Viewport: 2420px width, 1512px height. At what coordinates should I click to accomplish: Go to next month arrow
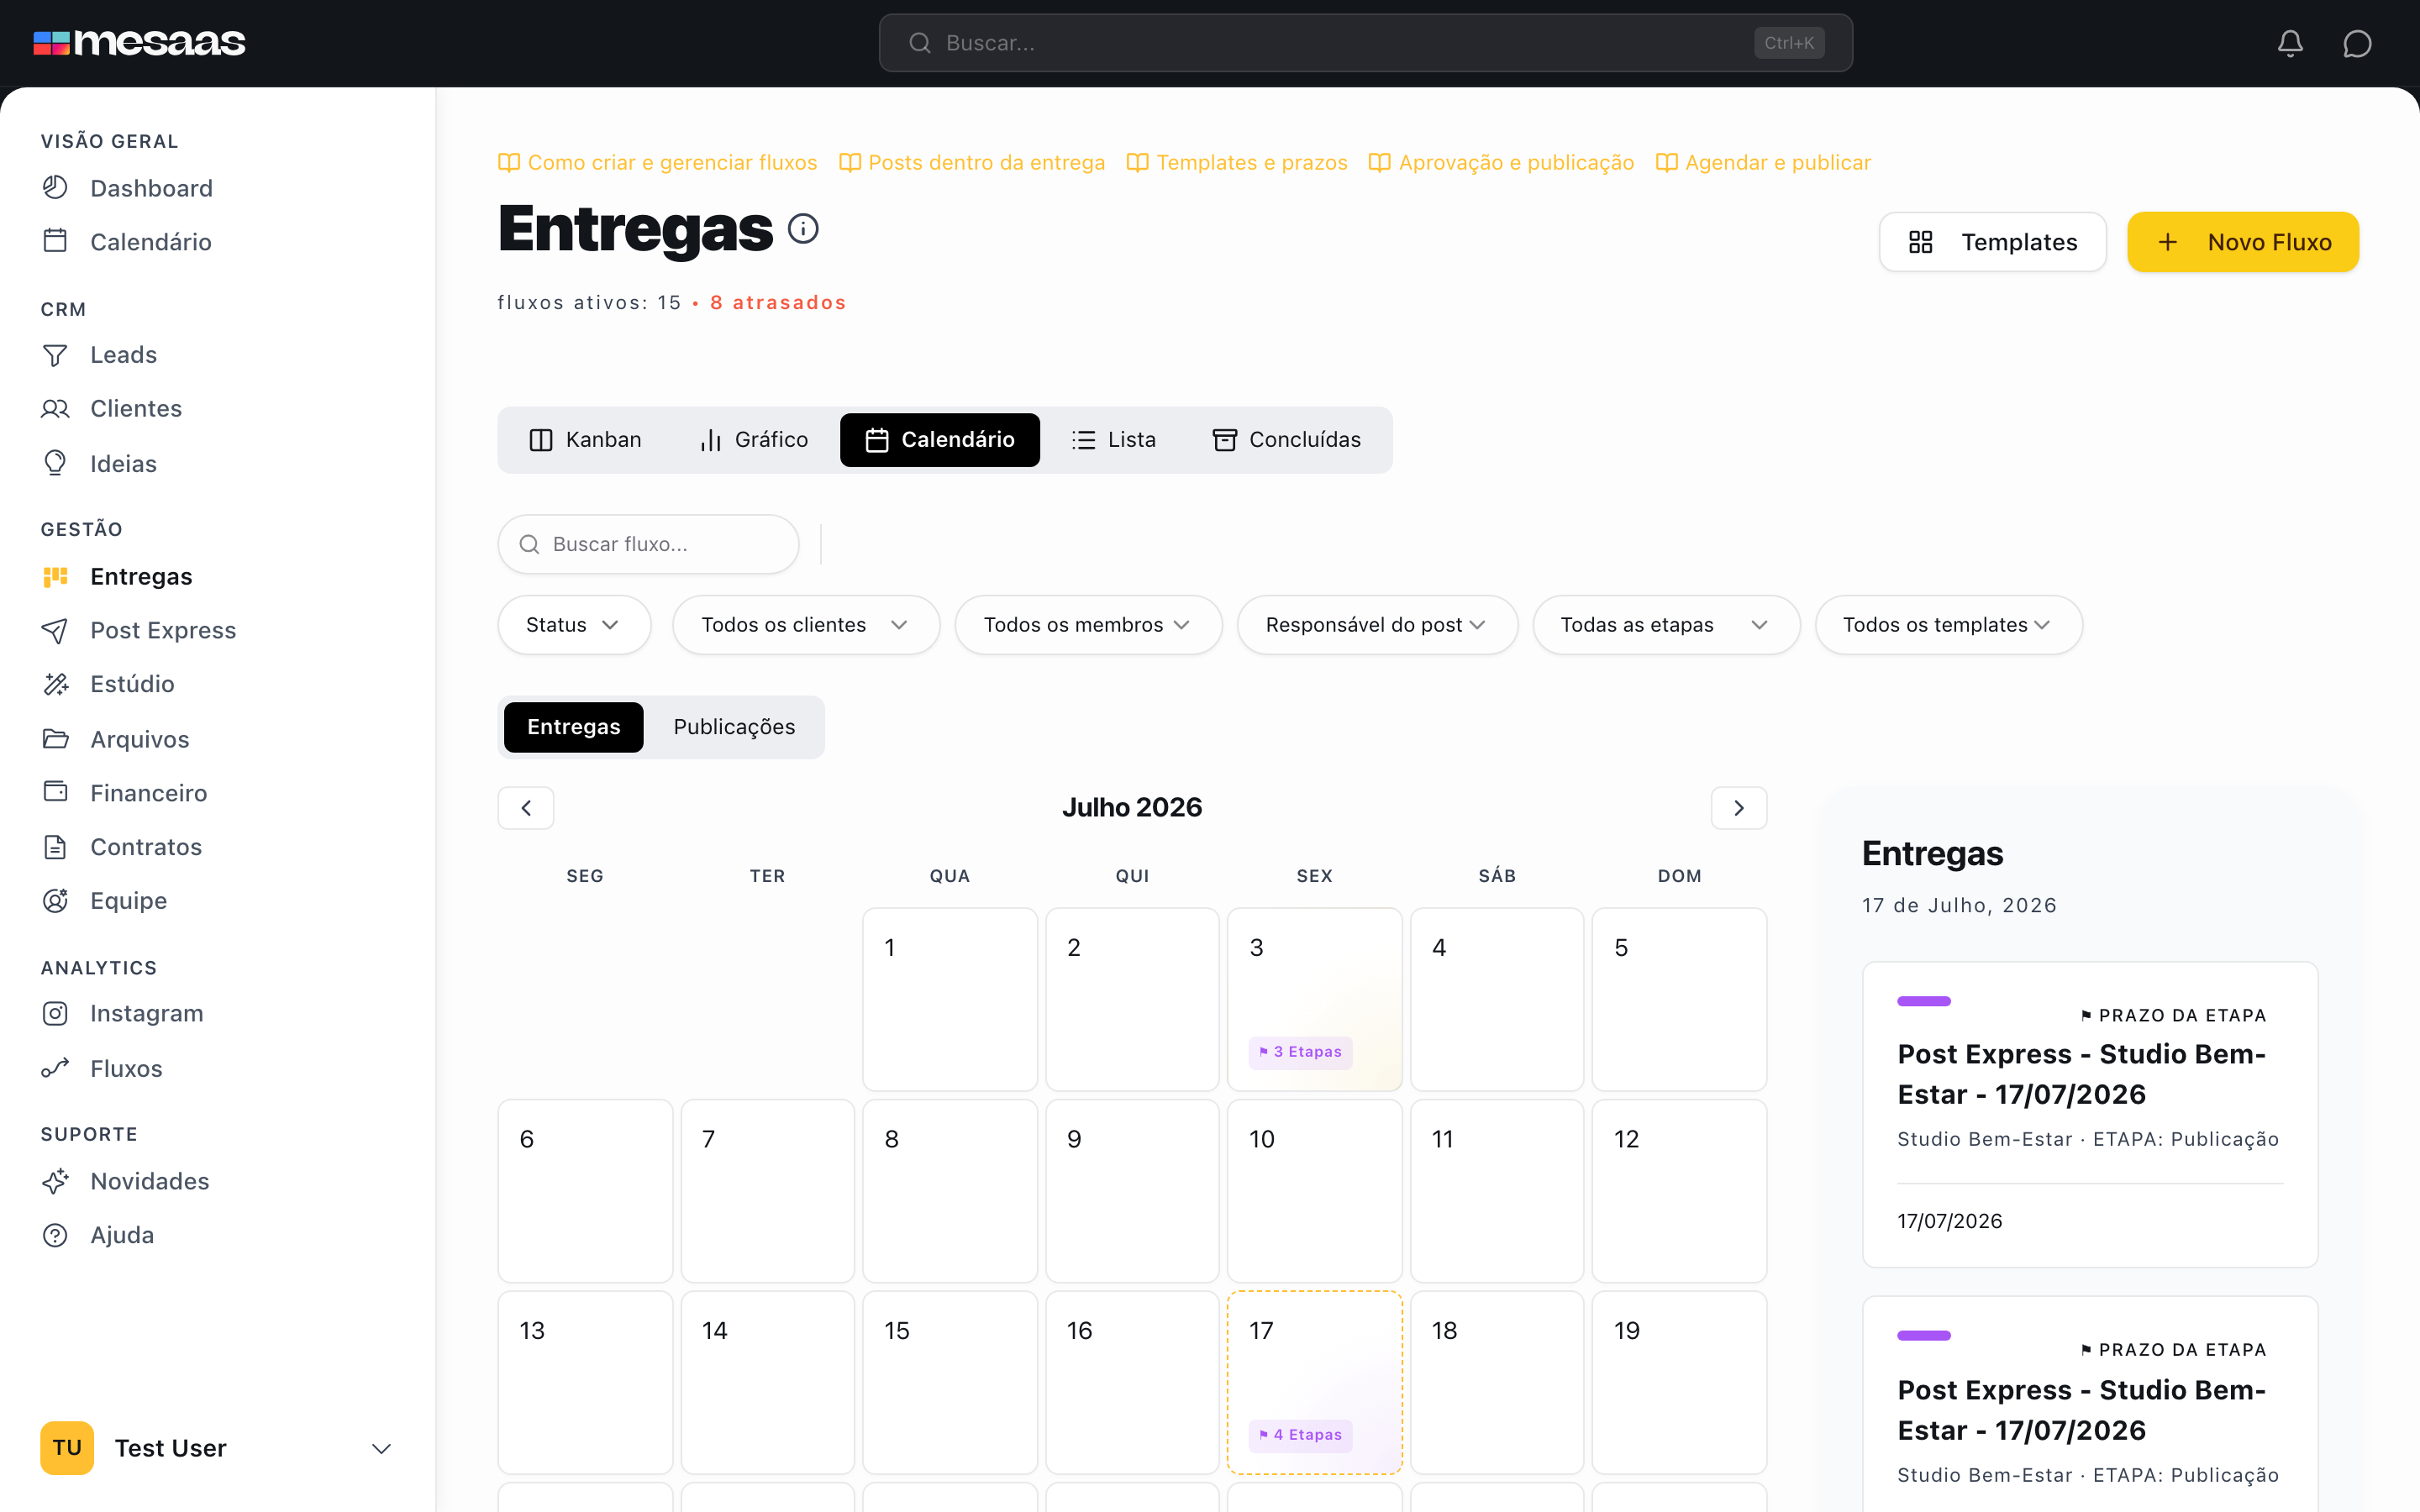[x=1739, y=808]
